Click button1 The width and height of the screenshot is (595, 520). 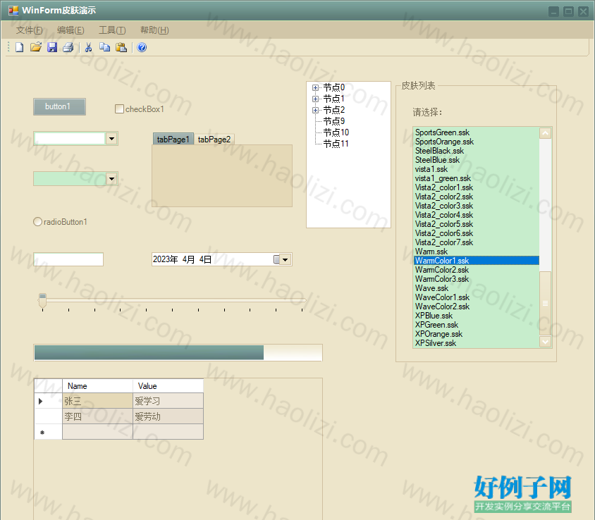59,106
